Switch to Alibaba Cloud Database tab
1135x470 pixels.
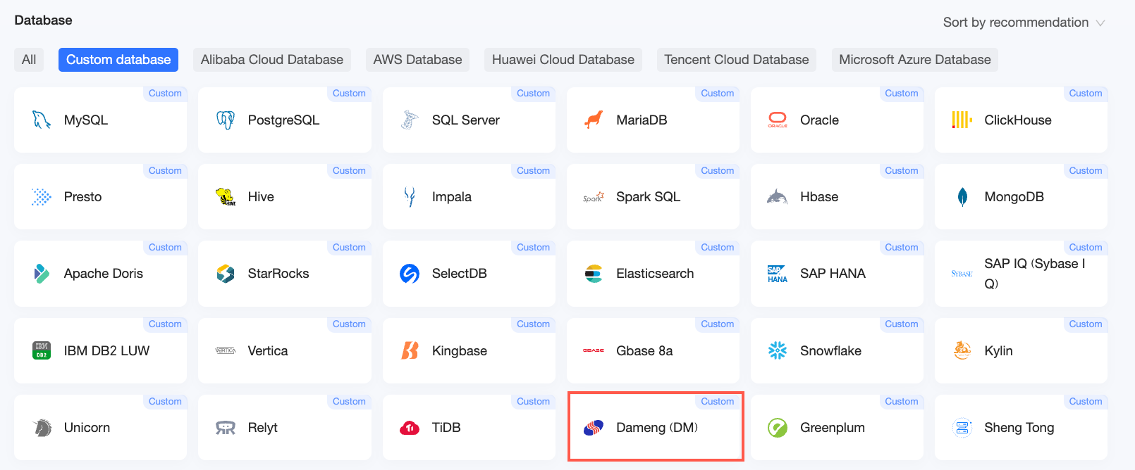[272, 60]
